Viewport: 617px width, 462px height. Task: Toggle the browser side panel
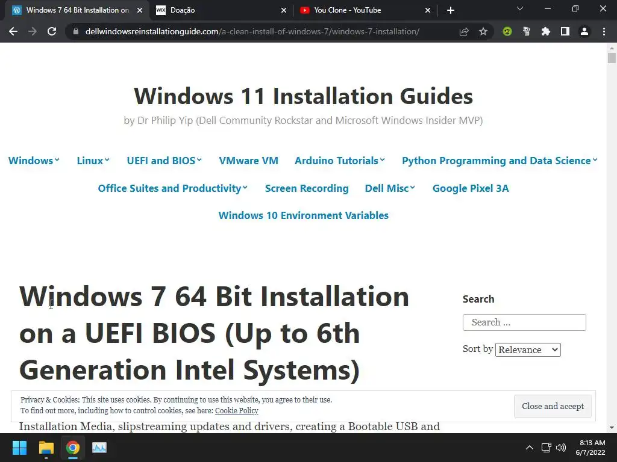[x=565, y=31]
